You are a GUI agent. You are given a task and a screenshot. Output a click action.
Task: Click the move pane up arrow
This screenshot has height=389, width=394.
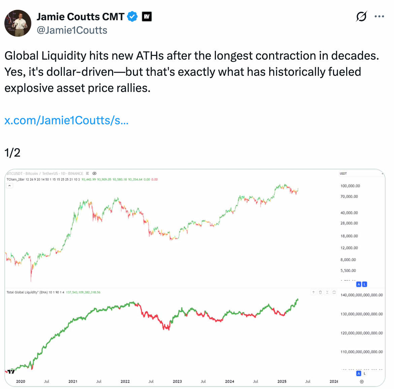pyautogui.click(x=314, y=292)
